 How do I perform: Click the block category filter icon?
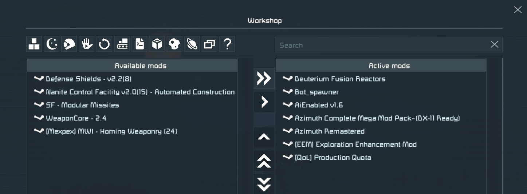tap(34, 44)
